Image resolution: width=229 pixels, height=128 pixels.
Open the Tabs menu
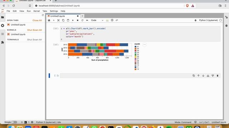(45, 11)
